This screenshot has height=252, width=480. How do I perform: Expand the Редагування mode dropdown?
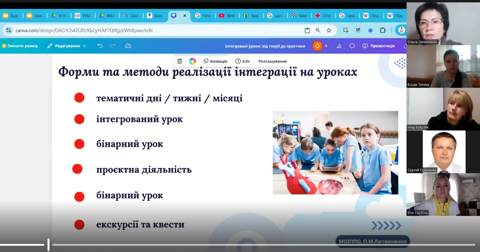pos(66,46)
